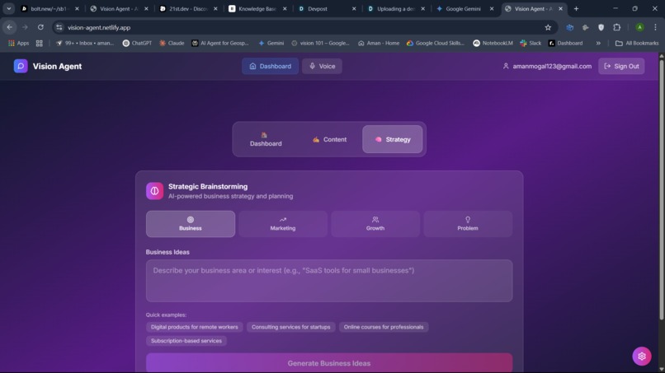Image resolution: width=665 pixels, height=373 pixels.
Task: Focus the Business Ideas text area
Action: click(329, 281)
